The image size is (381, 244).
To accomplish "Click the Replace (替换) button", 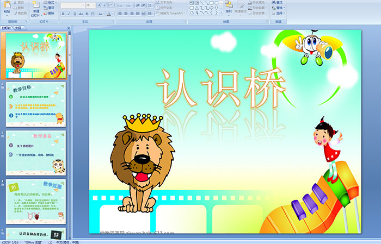I will [278, 8].
